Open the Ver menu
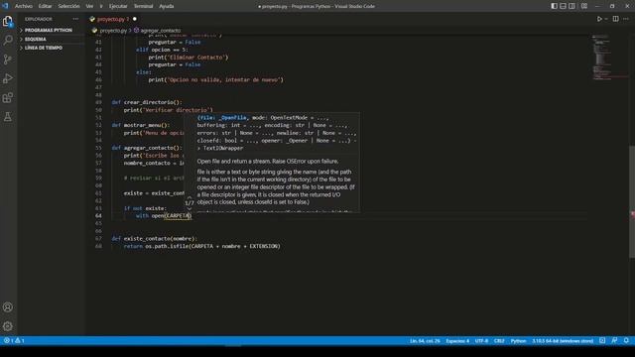The width and height of the screenshot is (635, 357). tap(89, 6)
